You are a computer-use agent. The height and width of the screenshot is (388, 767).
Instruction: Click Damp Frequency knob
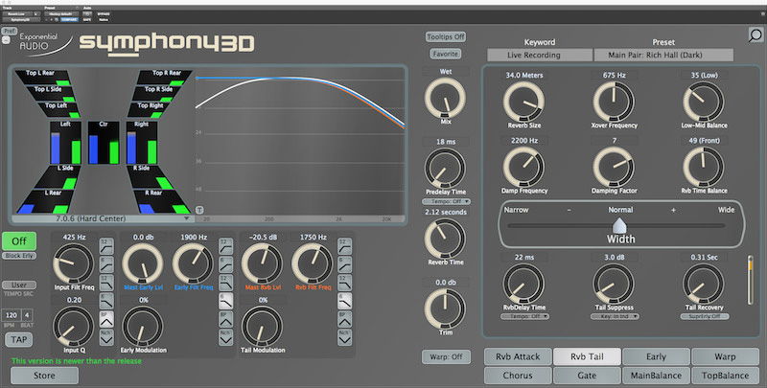pyautogui.click(x=523, y=167)
